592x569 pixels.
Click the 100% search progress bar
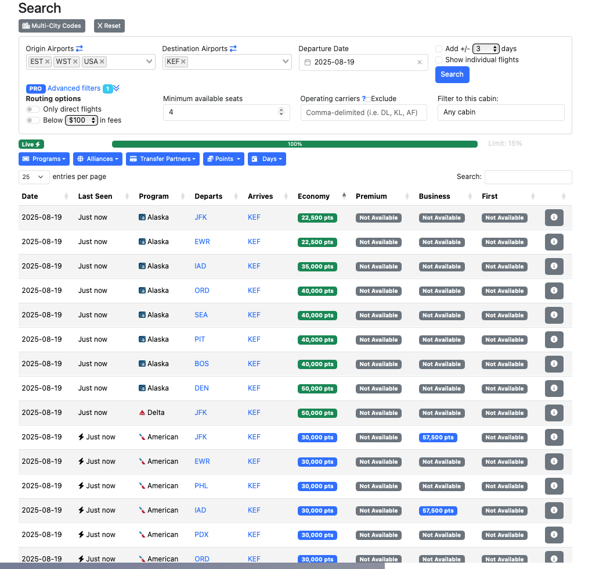pyautogui.click(x=294, y=144)
